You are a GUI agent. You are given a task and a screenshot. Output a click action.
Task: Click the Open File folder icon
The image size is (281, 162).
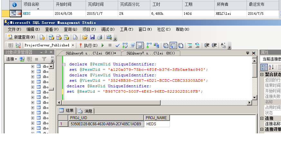[x=85, y=37]
